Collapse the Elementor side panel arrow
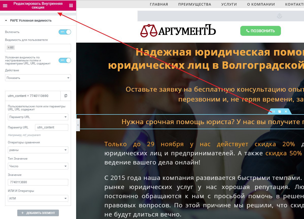 78,125
